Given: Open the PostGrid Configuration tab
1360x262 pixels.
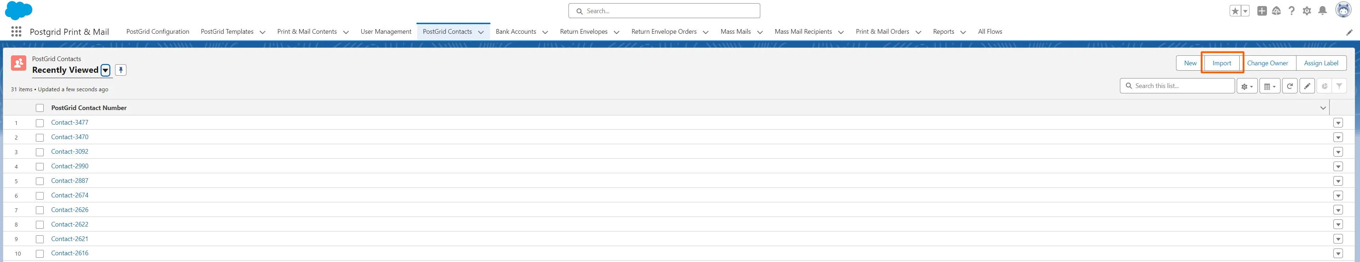Looking at the screenshot, I should pyautogui.click(x=157, y=32).
